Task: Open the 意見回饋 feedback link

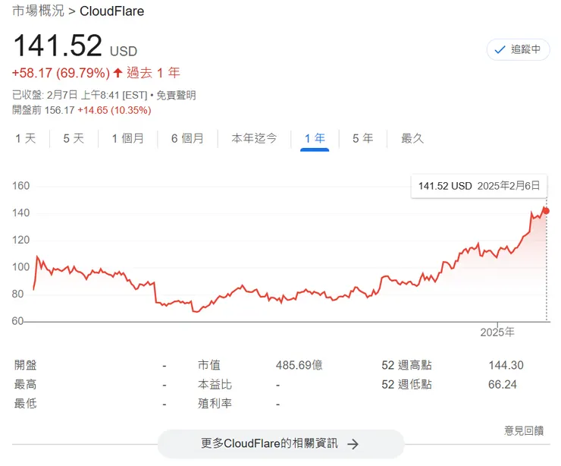Action: tap(524, 430)
